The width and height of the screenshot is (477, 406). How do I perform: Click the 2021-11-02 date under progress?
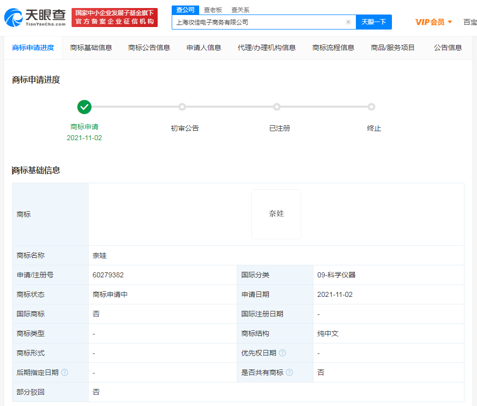(x=84, y=138)
